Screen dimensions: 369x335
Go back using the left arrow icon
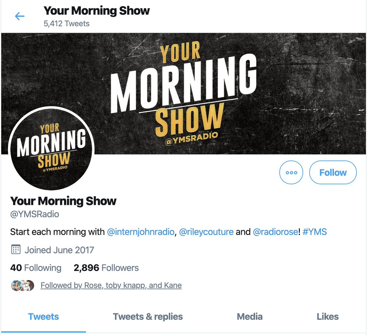coord(20,16)
